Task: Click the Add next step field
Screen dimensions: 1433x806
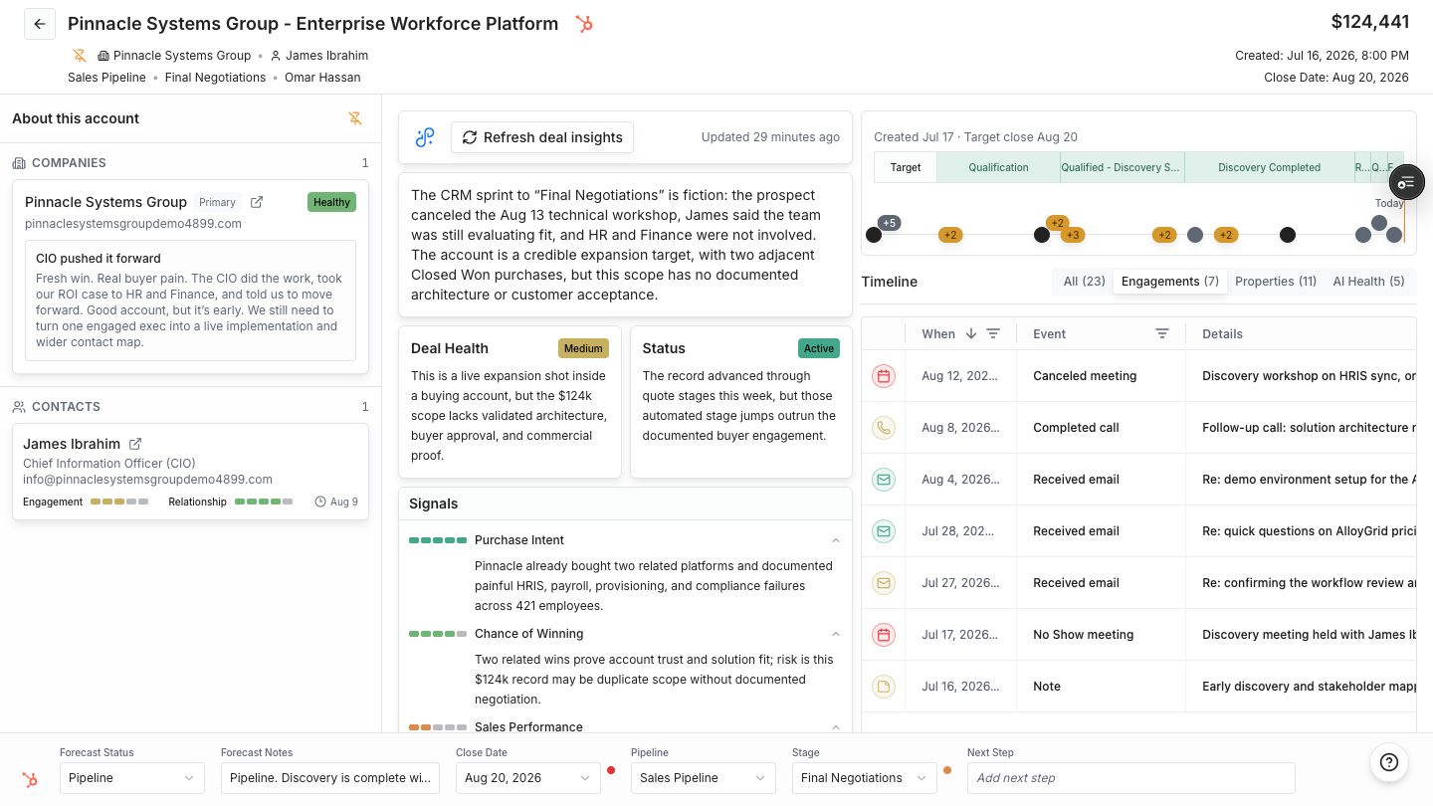Action: [1131, 778]
